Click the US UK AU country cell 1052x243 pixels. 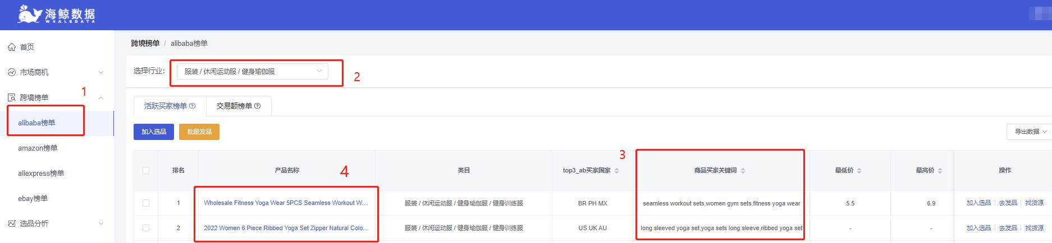[x=593, y=228]
